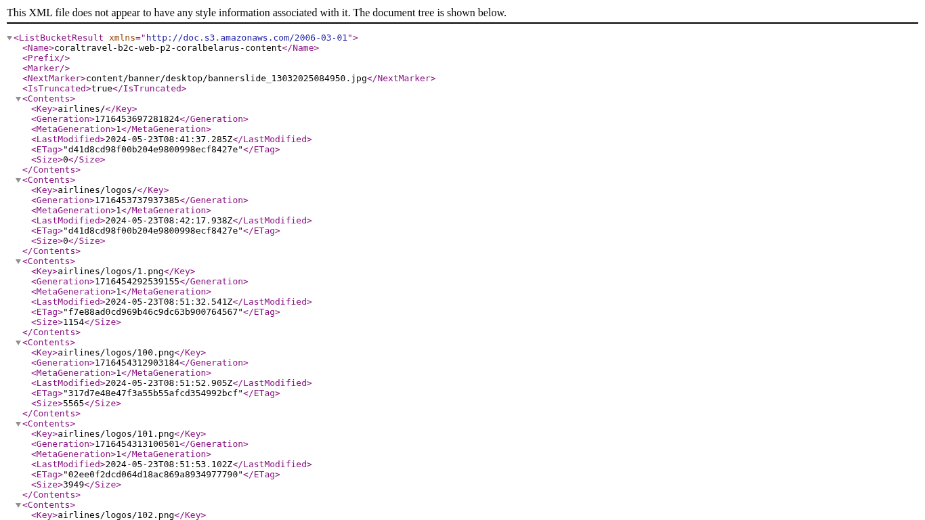Click LastModified 2024-05-23T08:41:37.285Z
This screenshot has height=520, width=925.
tap(169, 139)
